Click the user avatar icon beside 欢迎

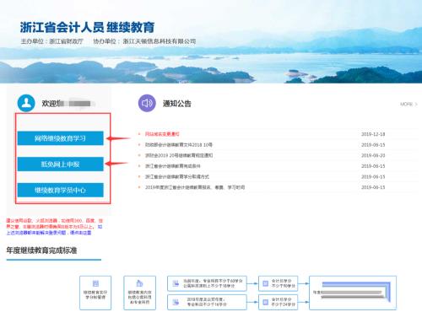(x=26, y=103)
